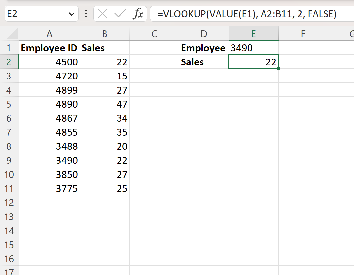Select cell containing employee ID 3775

coord(49,188)
